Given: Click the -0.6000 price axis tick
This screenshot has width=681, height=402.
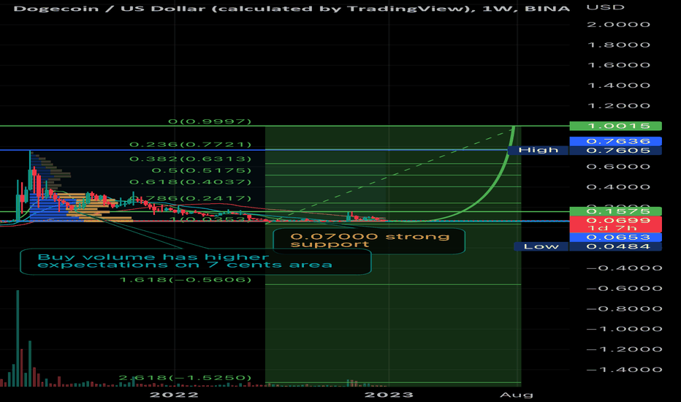Looking at the screenshot, I should [x=624, y=288].
